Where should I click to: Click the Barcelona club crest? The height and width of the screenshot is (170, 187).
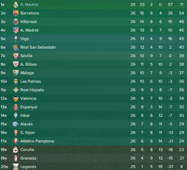coord(16,13)
